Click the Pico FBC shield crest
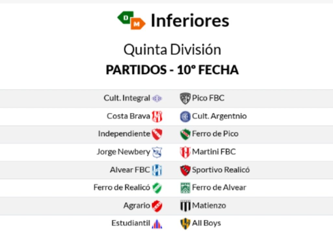Screen dimensions: 333x233 pos(185,98)
